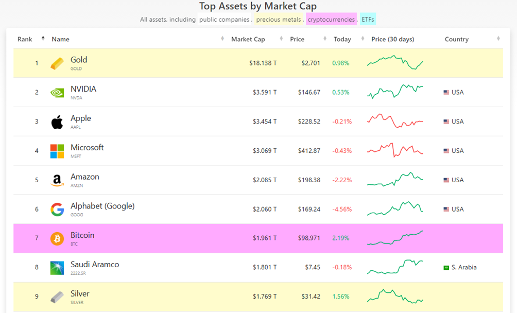Open the Apple company page
This screenshot has height=313, width=517.
point(81,118)
